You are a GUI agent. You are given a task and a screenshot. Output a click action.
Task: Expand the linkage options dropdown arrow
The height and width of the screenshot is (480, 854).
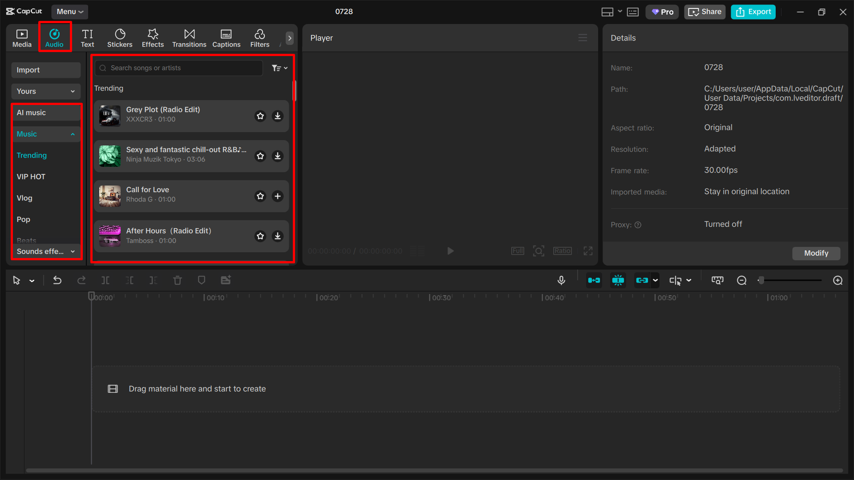655,280
